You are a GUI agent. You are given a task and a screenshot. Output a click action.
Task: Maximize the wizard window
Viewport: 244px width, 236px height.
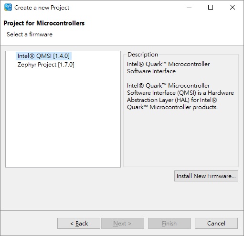[x=211, y=7]
